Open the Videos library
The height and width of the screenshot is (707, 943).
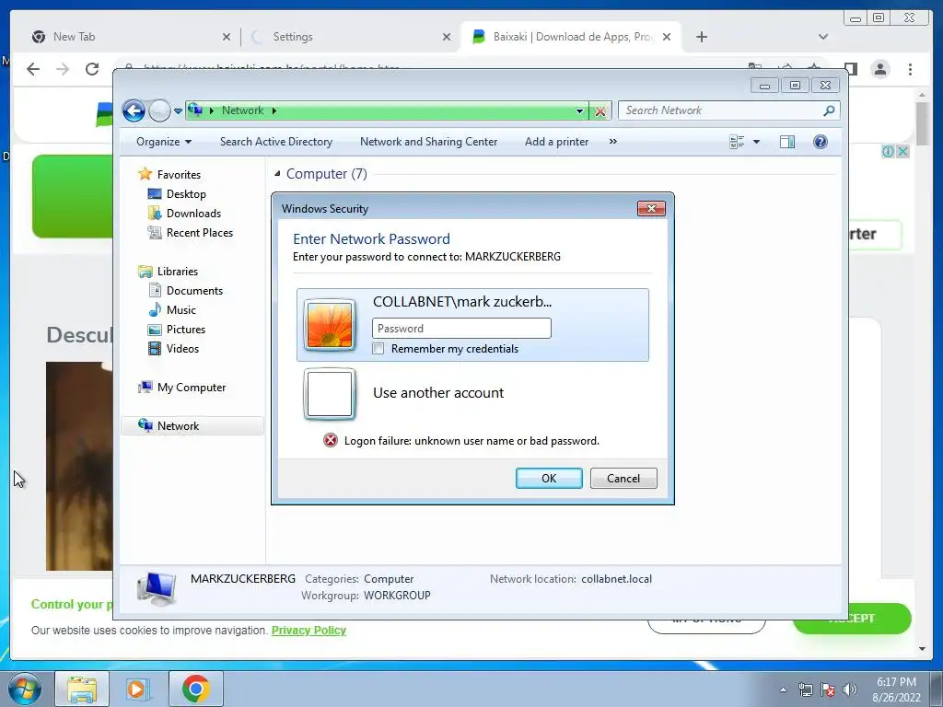[x=182, y=349]
